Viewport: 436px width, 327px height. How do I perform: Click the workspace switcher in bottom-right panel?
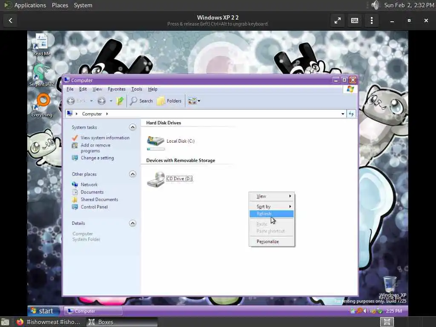387,322
